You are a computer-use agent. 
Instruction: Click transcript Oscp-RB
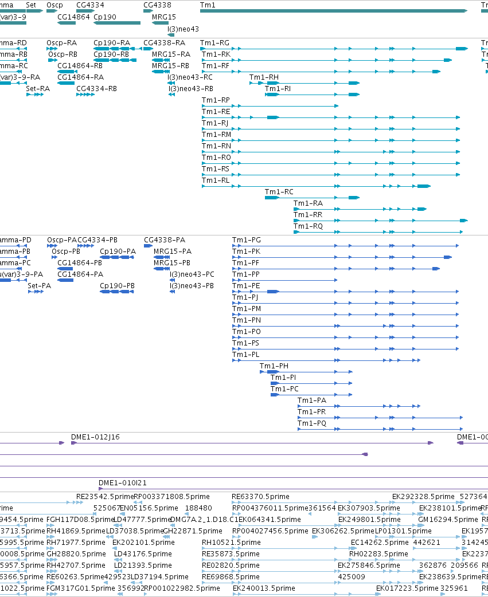63,54
